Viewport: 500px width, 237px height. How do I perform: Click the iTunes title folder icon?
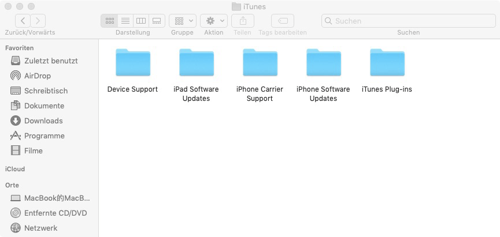click(236, 6)
